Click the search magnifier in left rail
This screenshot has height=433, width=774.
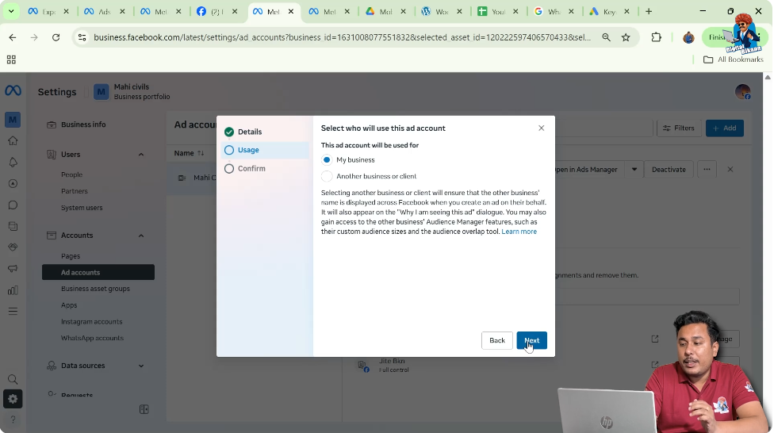[x=13, y=379]
